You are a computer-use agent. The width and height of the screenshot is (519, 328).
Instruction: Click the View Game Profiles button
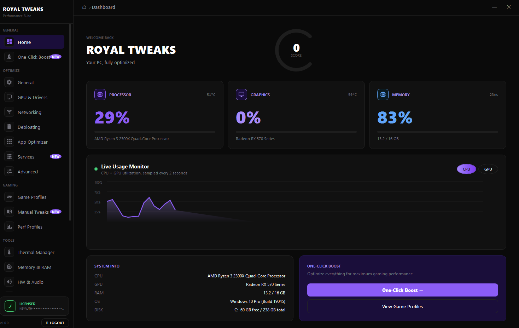[x=402, y=306]
